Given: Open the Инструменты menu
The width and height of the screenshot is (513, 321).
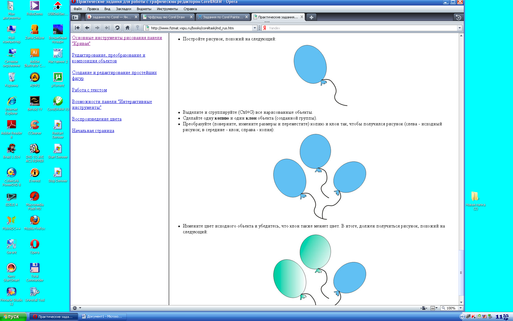Looking at the screenshot, I should click(x=167, y=9).
